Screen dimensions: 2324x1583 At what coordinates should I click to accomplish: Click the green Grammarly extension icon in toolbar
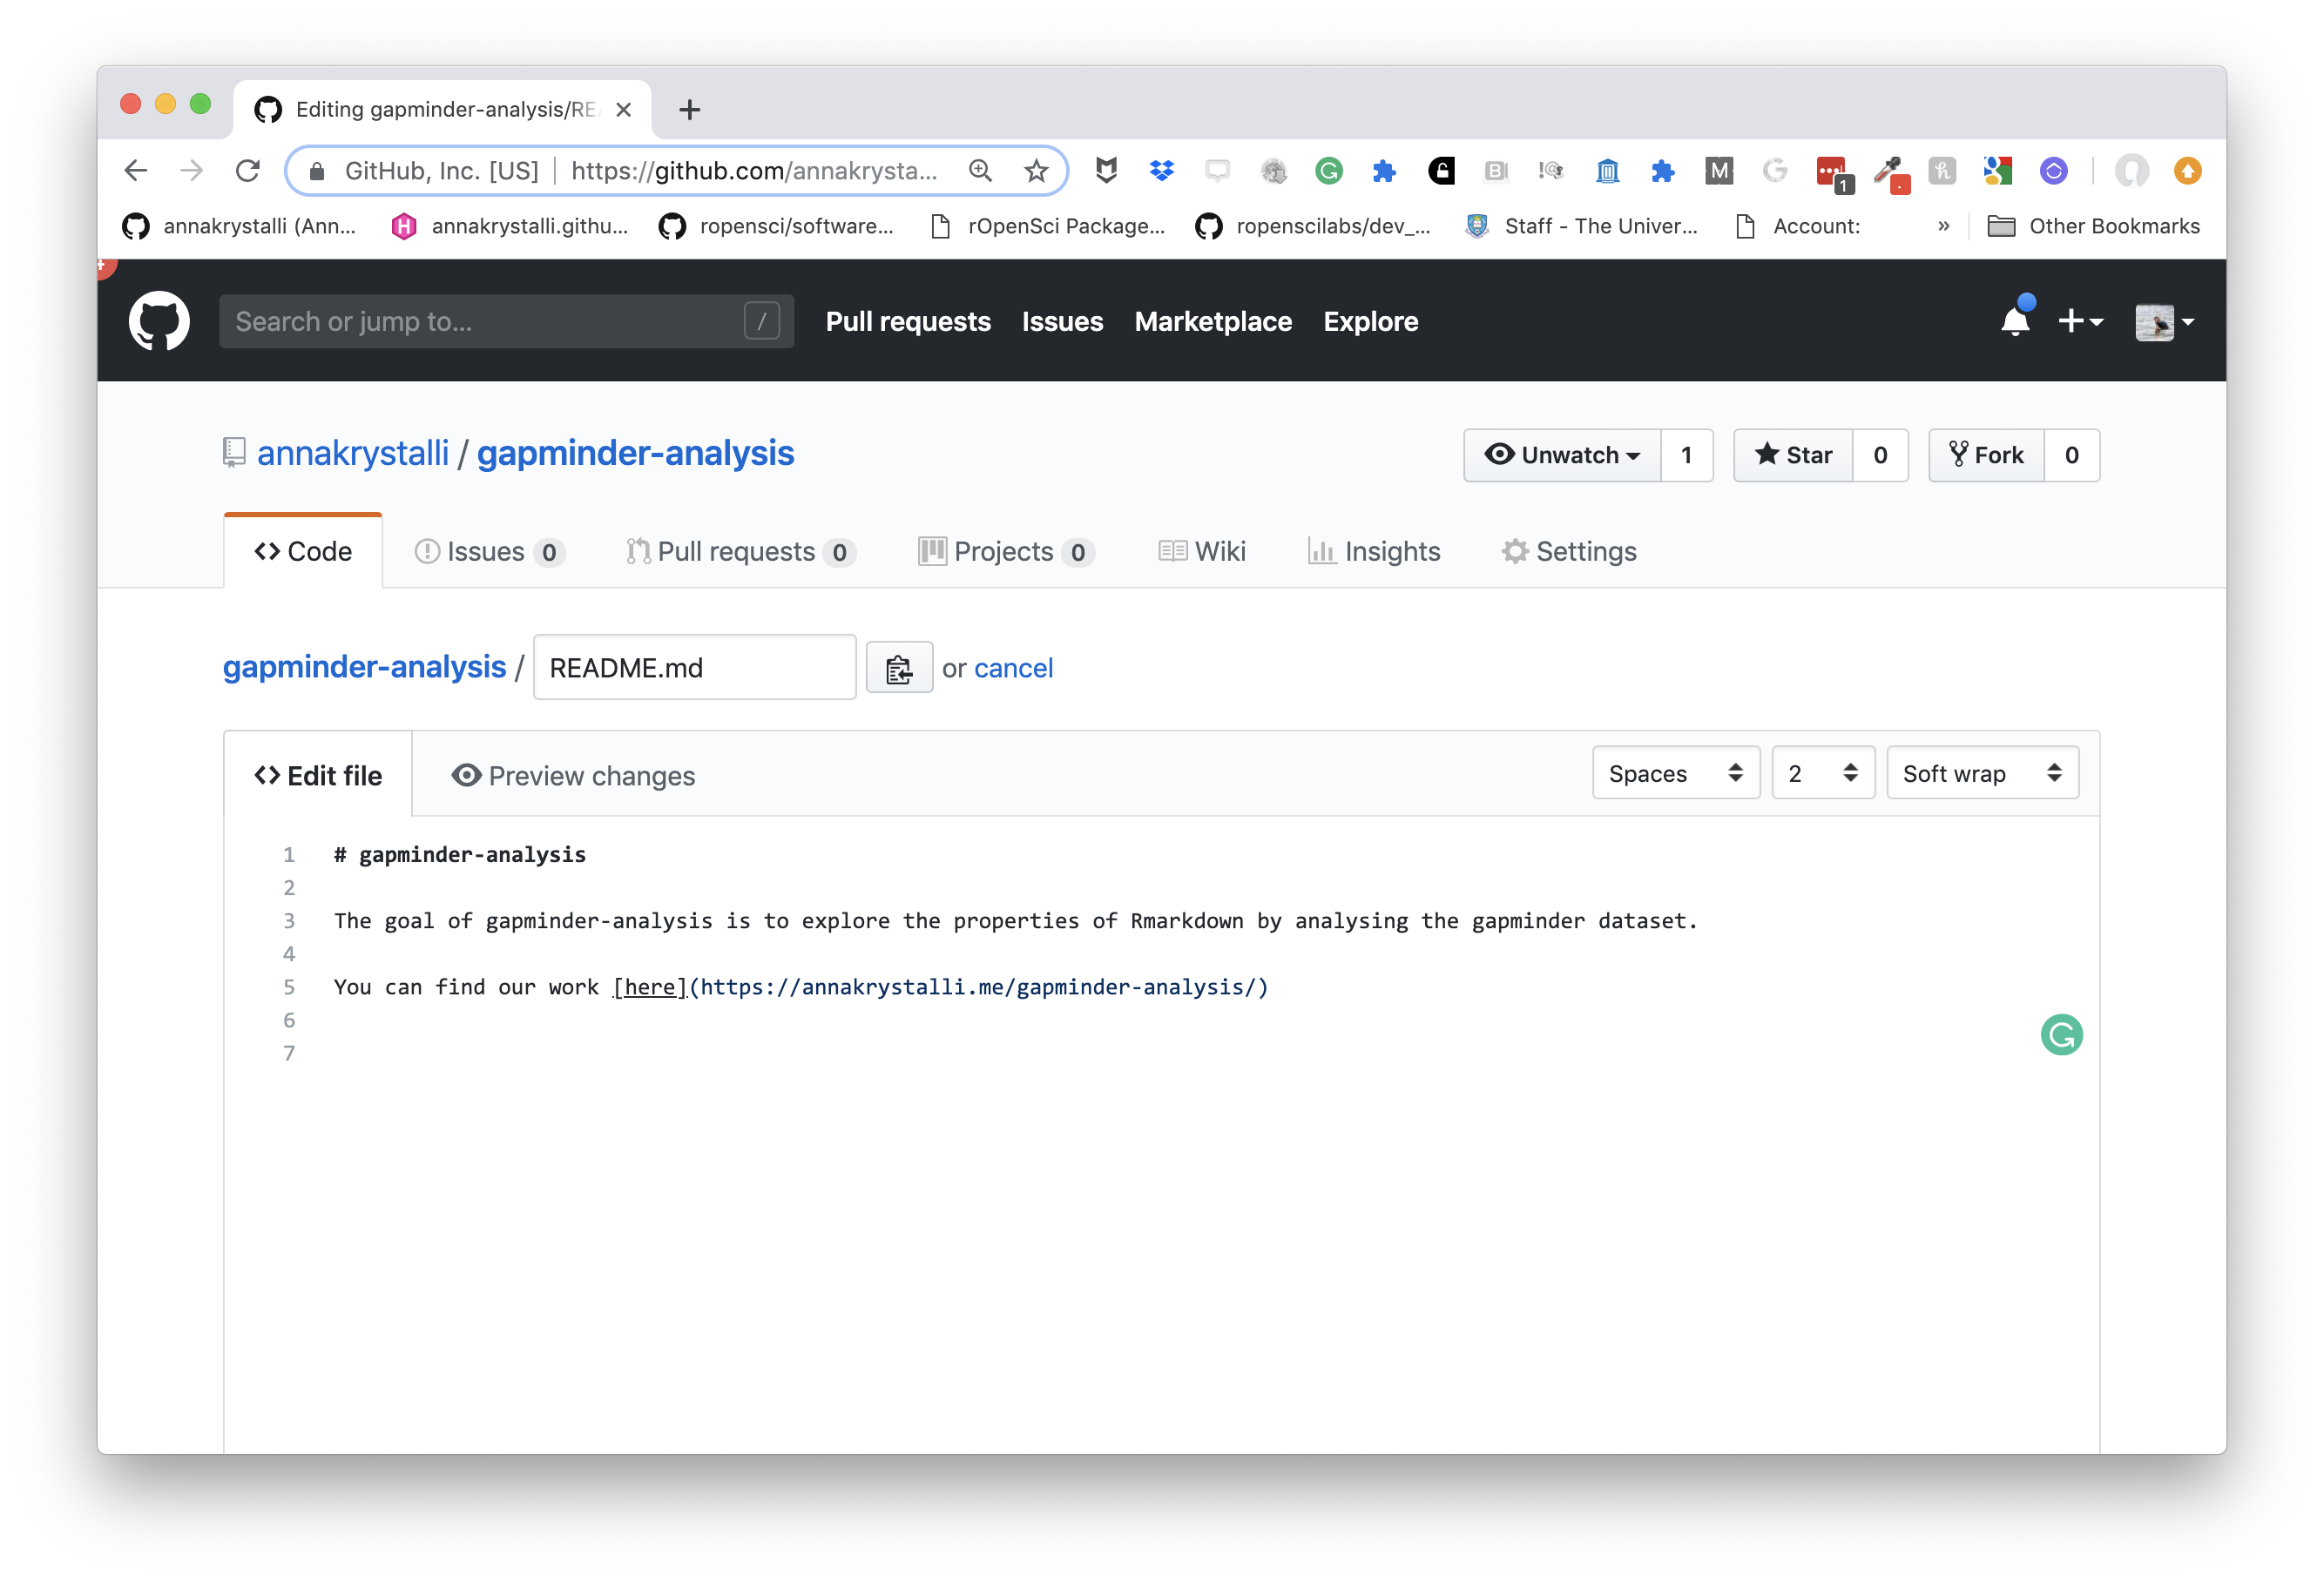pyautogui.click(x=1328, y=171)
